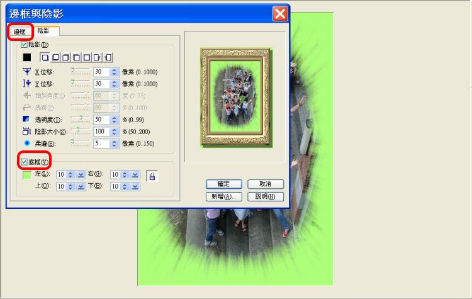This screenshot has height=299, width=472.
Task: Click the 透明度 transparency icon
Action: 26,120
